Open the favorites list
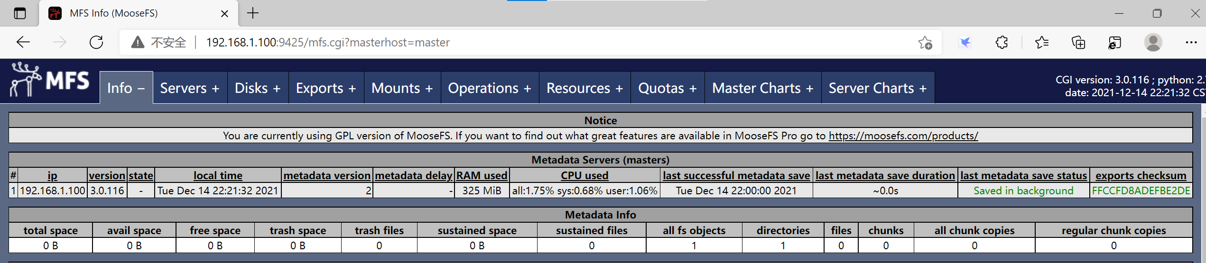Image resolution: width=1206 pixels, height=263 pixels. tap(1042, 43)
